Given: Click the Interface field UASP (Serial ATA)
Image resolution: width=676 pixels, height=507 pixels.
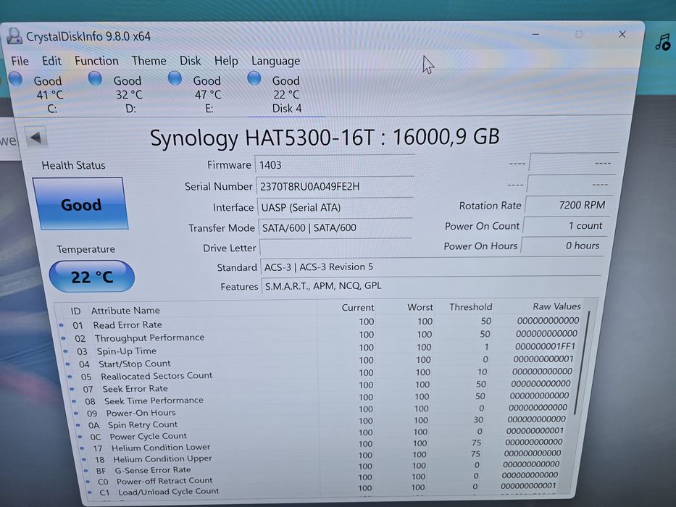Looking at the screenshot, I should click(335, 207).
